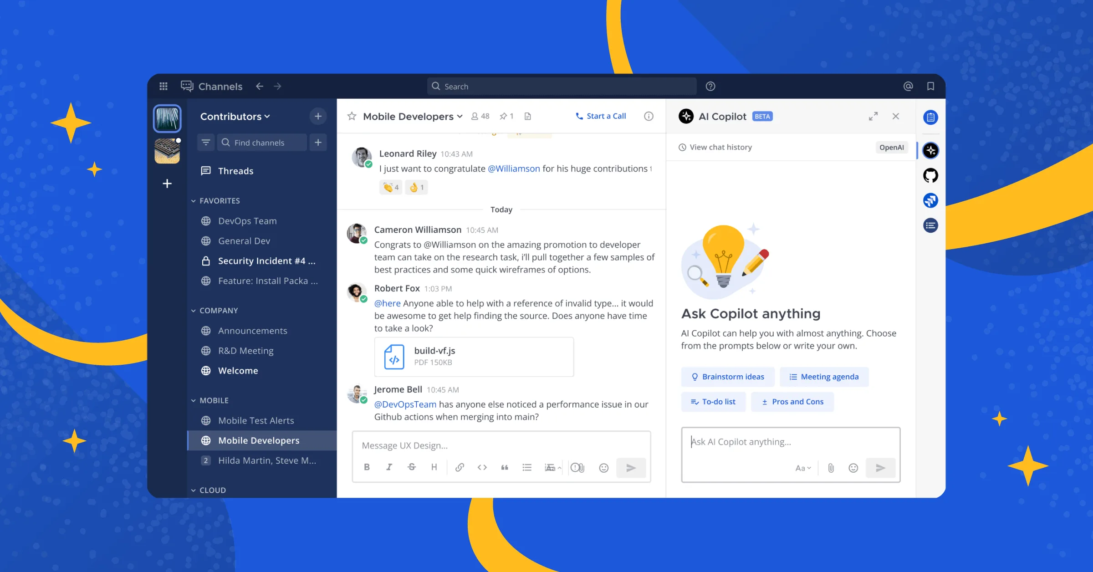
Task: Toggle bold formatting in message box
Action: tap(367, 467)
